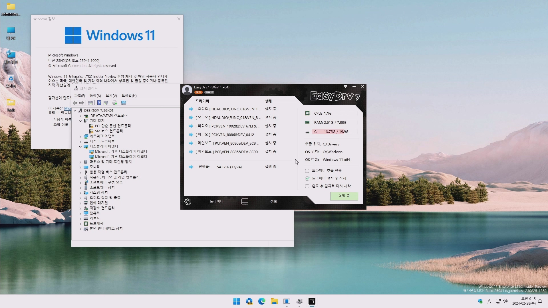Select PCI 단순 통신 컨트롤러 device
Screen dimensions: 548x308
[110, 126]
